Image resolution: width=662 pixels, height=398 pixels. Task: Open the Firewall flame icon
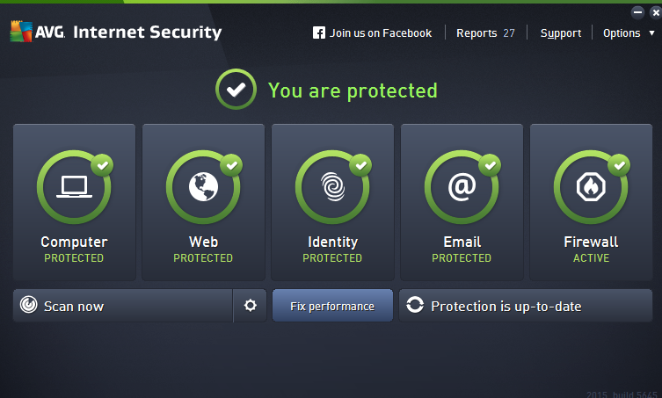[591, 187]
